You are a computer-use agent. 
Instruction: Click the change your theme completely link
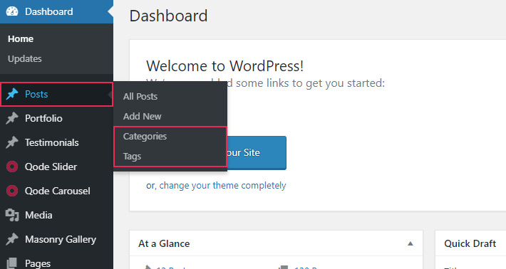(x=222, y=186)
